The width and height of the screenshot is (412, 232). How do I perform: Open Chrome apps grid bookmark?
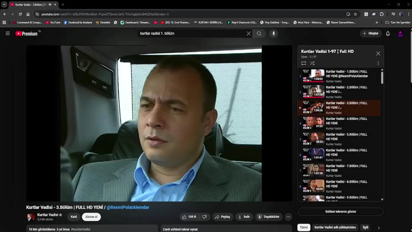point(4,23)
